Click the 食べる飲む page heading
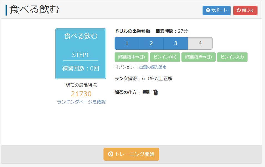 (34, 10)
